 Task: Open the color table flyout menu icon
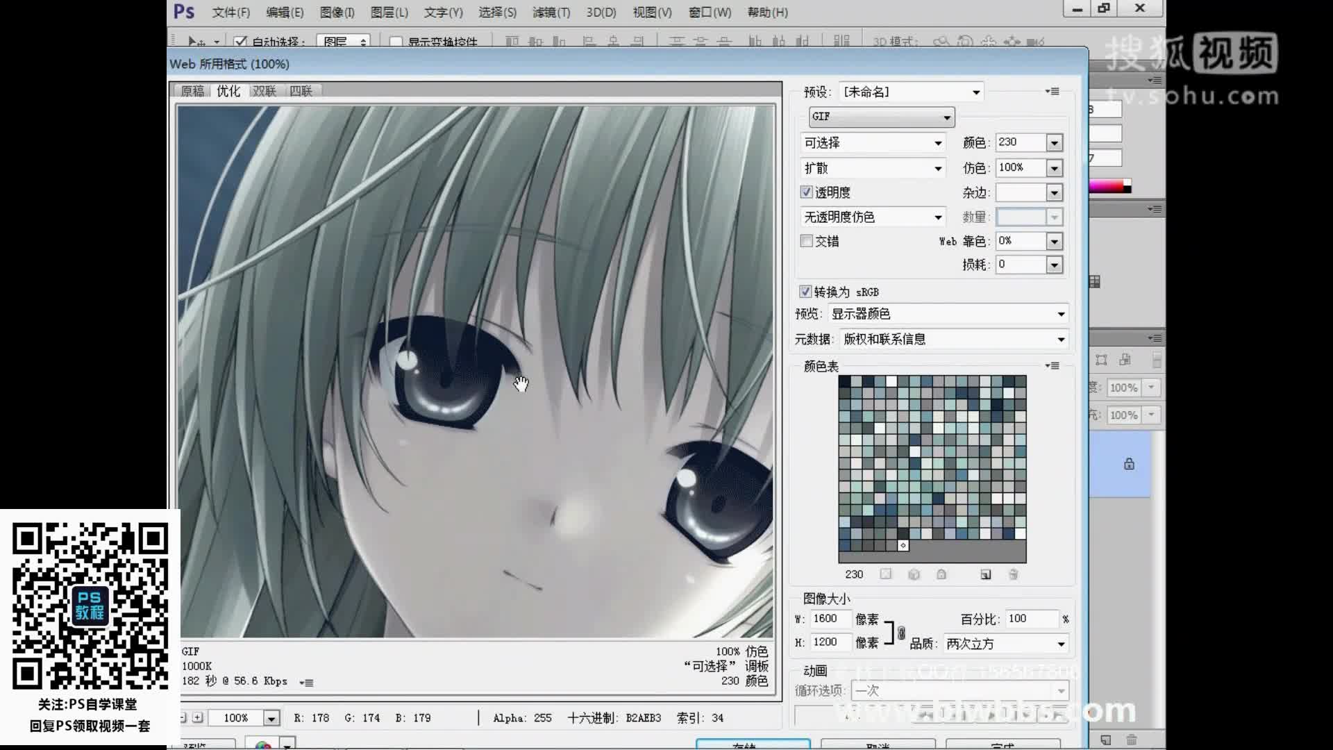coord(1053,366)
